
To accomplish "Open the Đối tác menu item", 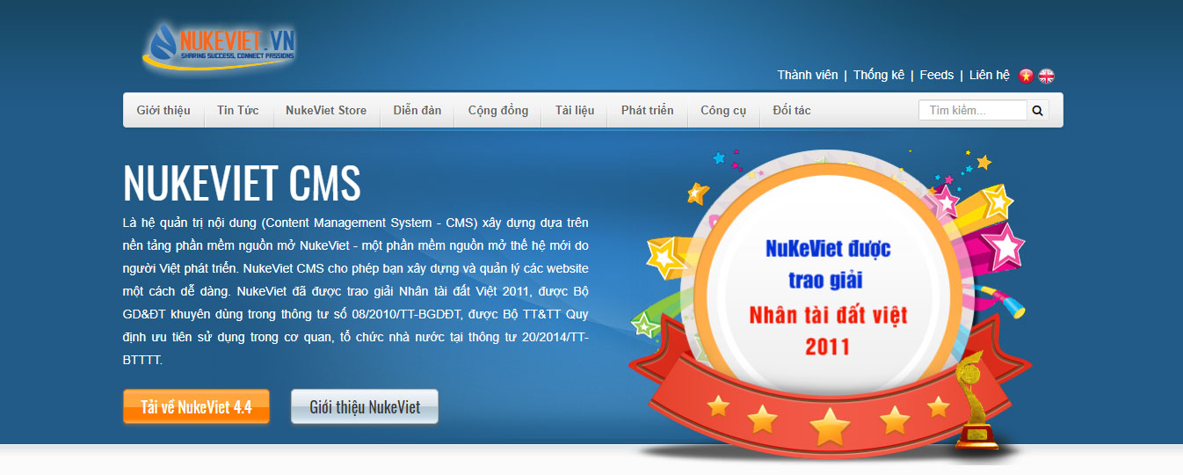I will (x=792, y=110).
